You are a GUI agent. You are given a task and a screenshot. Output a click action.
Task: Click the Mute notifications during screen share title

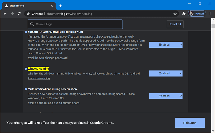click(x=53, y=89)
